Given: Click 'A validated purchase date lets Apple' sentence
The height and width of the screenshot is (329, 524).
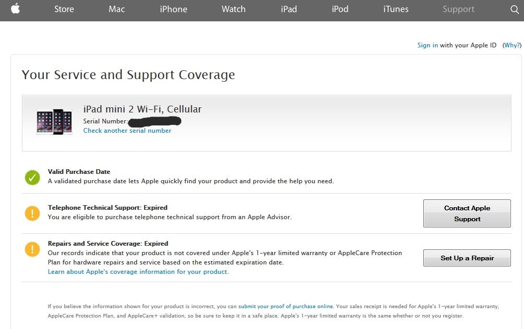Looking at the screenshot, I should pyautogui.click(x=191, y=181).
